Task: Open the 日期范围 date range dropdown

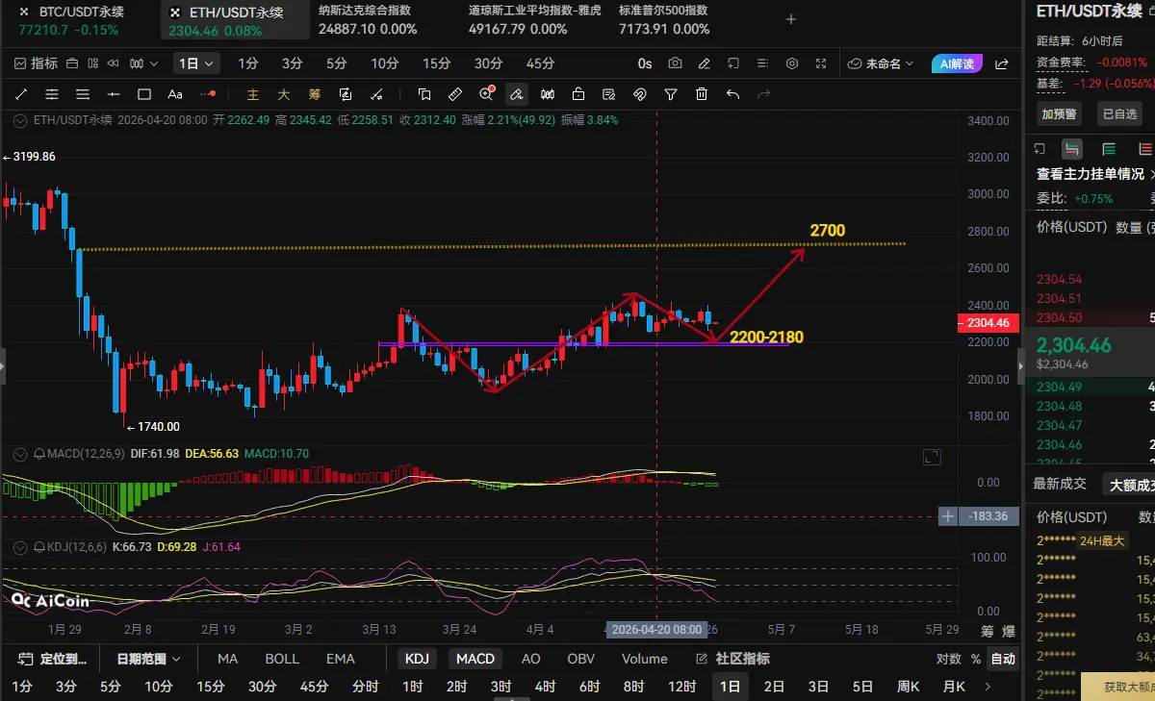Action: tap(148, 659)
